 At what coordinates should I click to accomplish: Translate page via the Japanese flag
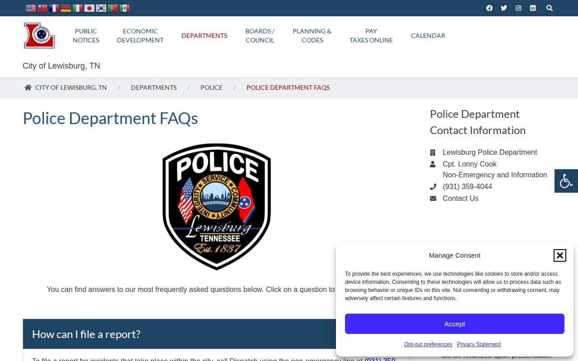[89, 8]
